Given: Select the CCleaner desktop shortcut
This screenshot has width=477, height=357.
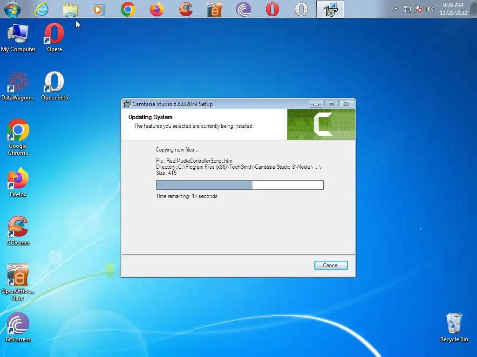Looking at the screenshot, I should coord(18,231).
